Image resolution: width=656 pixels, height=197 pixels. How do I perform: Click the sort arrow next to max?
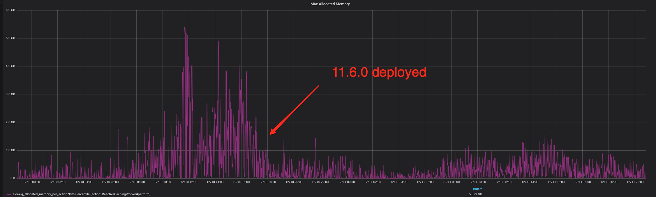(481, 189)
